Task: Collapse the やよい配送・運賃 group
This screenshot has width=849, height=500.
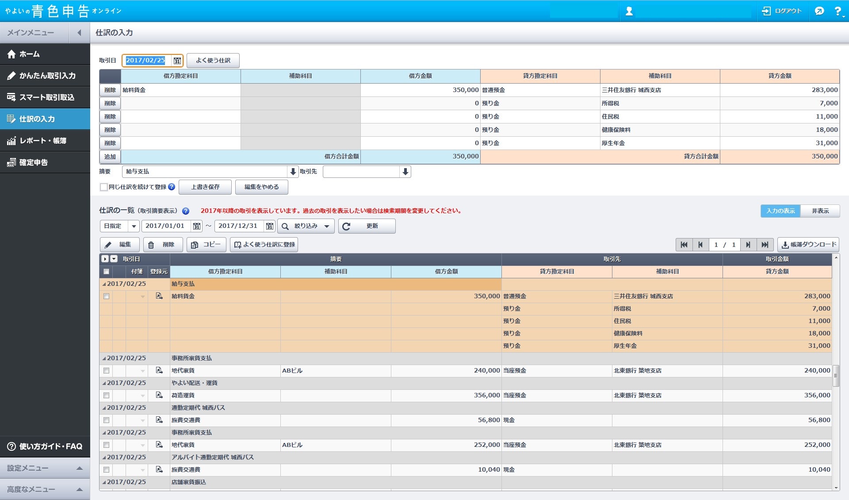Action: (104, 383)
